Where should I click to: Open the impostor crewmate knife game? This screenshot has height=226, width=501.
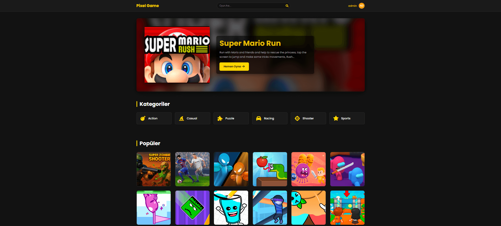pos(347,169)
